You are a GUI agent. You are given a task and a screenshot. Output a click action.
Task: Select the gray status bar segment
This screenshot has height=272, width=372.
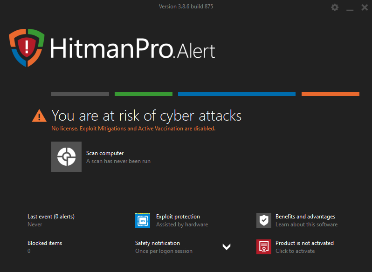pos(80,94)
